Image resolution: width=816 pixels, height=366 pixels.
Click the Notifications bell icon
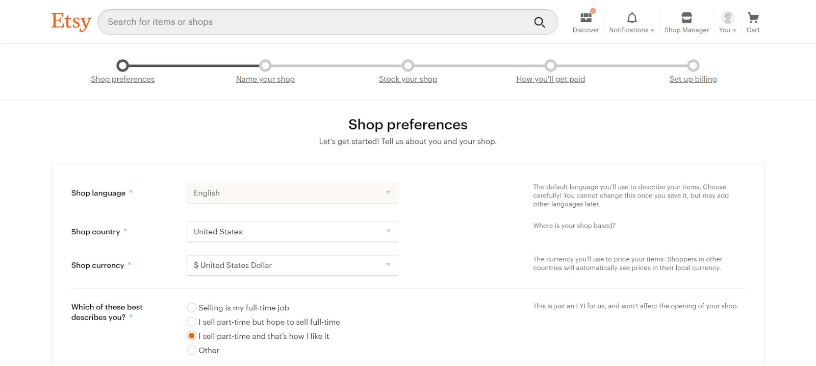(x=631, y=18)
